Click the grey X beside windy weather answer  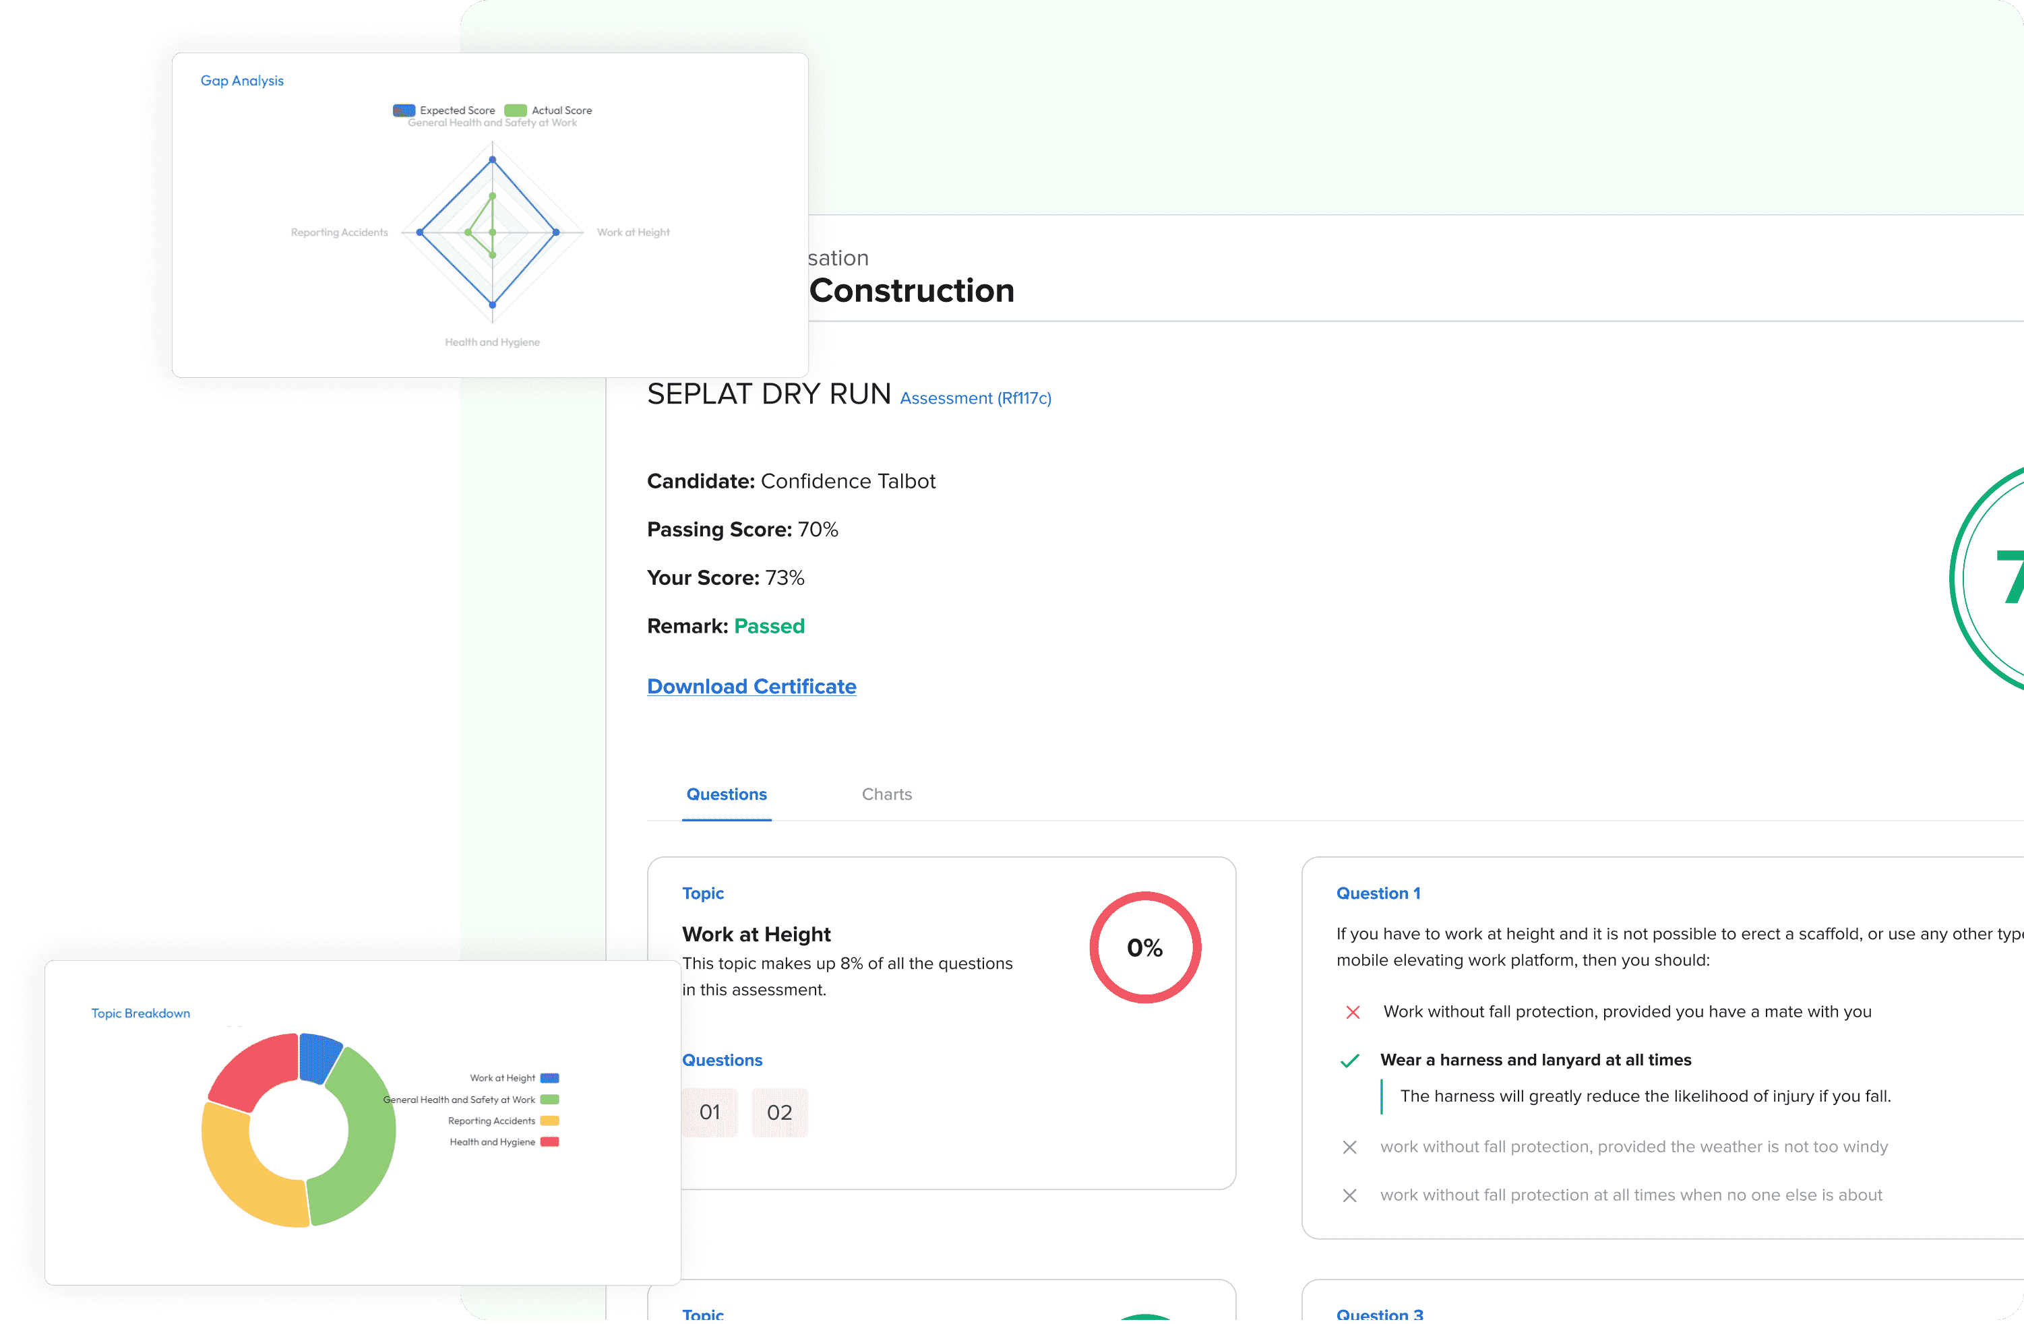click(1349, 1147)
